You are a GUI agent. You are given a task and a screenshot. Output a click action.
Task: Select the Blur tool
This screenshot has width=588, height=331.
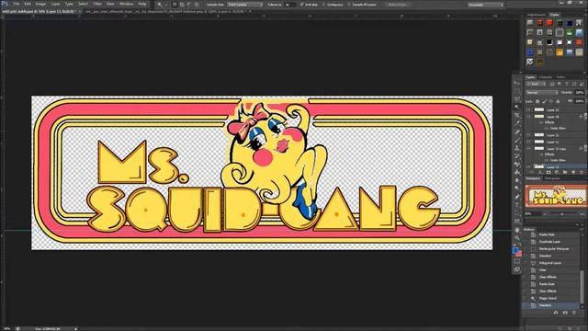pyautogui.click(x=517, y=180)
